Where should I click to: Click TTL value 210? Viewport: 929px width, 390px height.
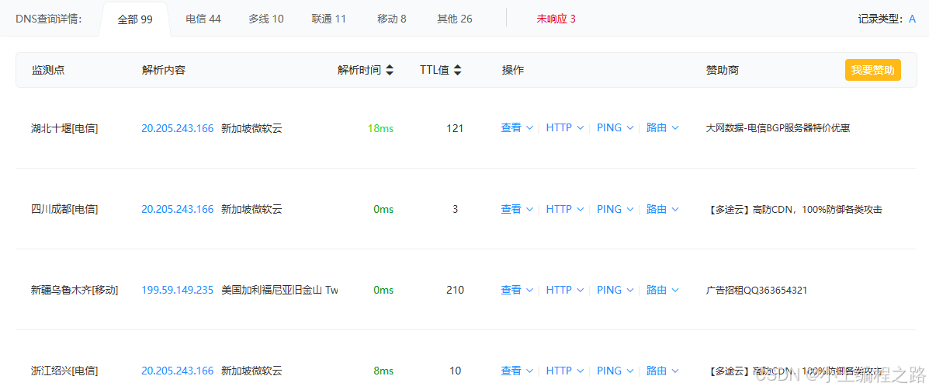(455, 290)
